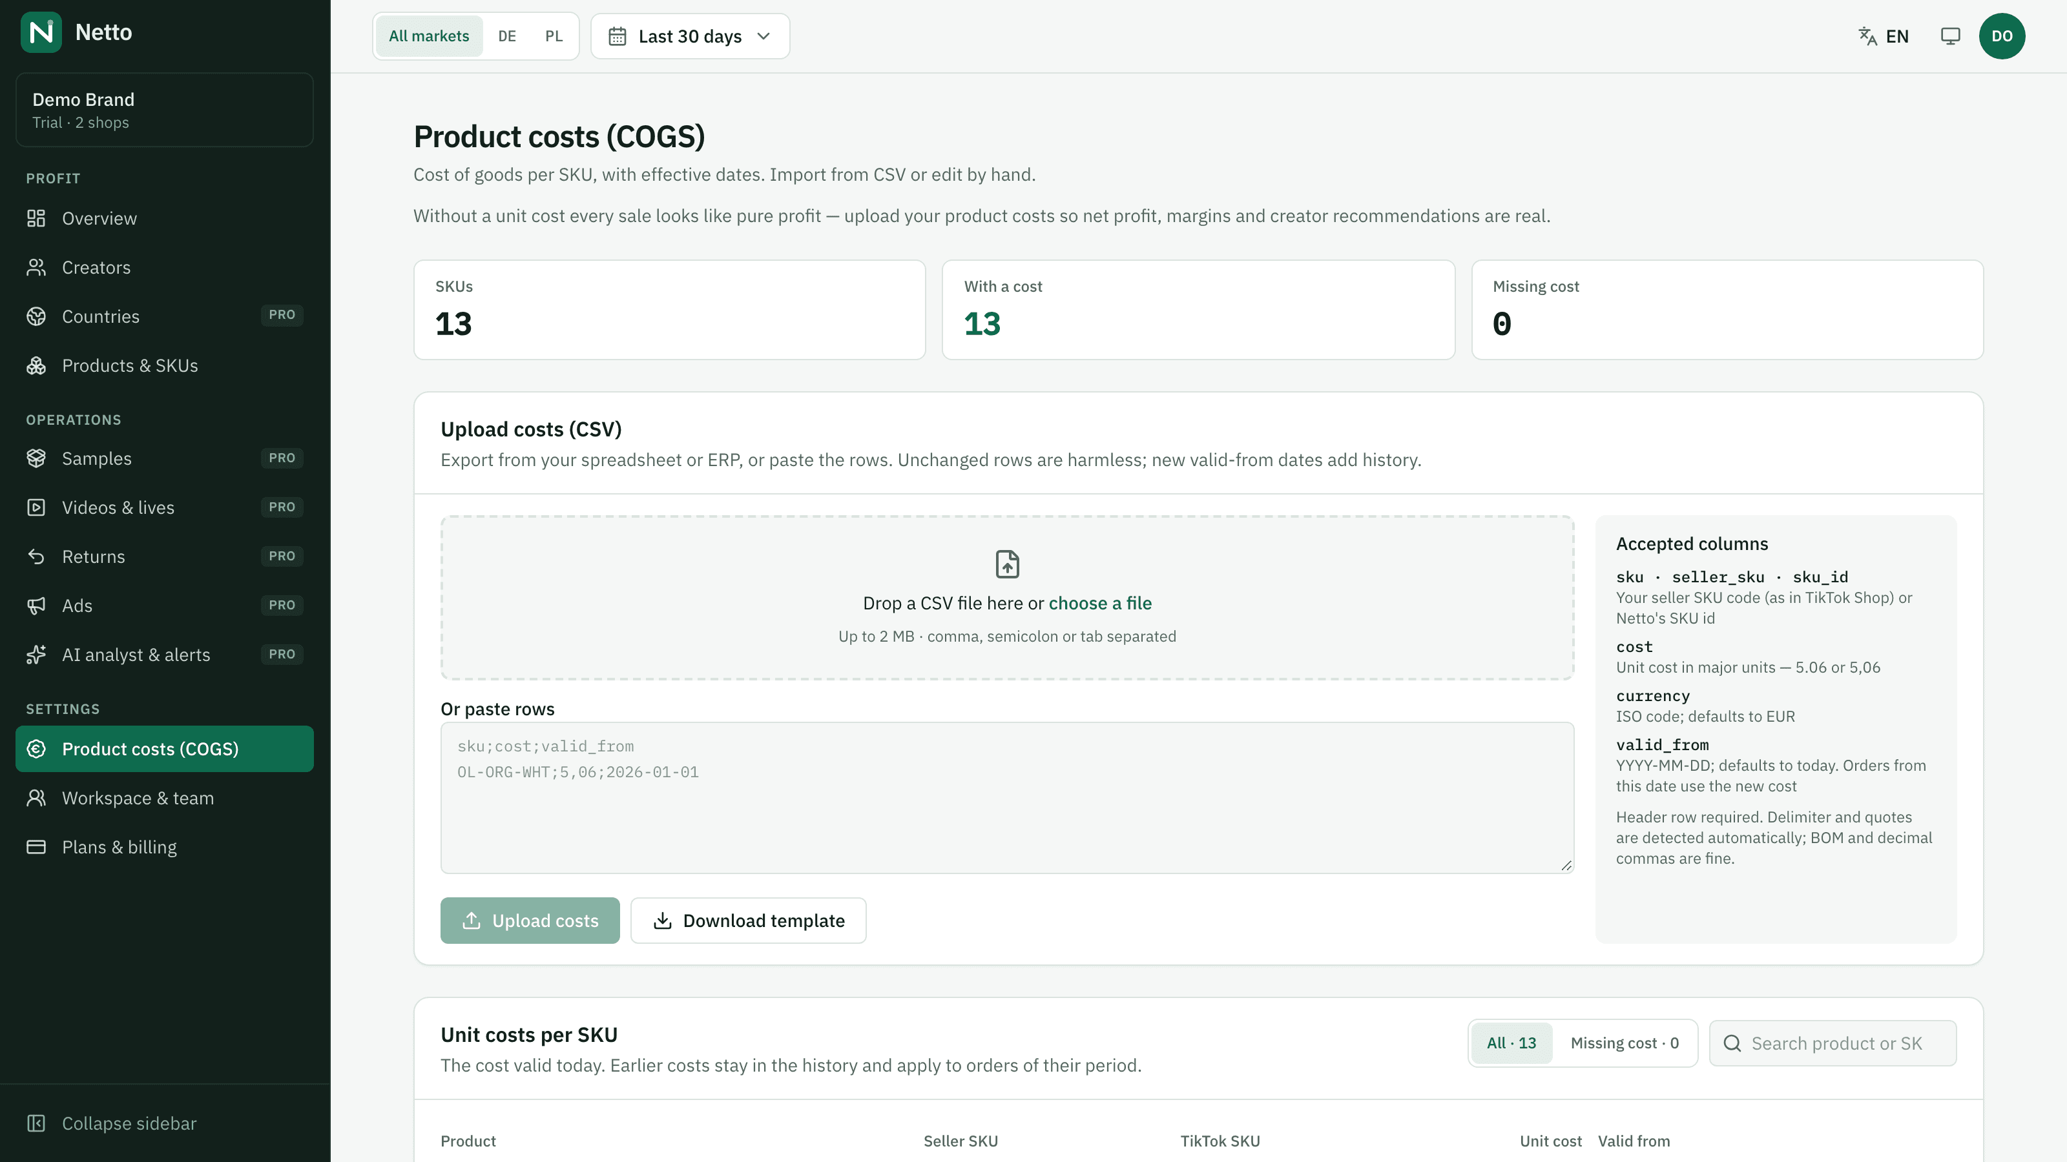Open Overview dashboard icon
2067x1162 pixels.
tap(36, 218)
